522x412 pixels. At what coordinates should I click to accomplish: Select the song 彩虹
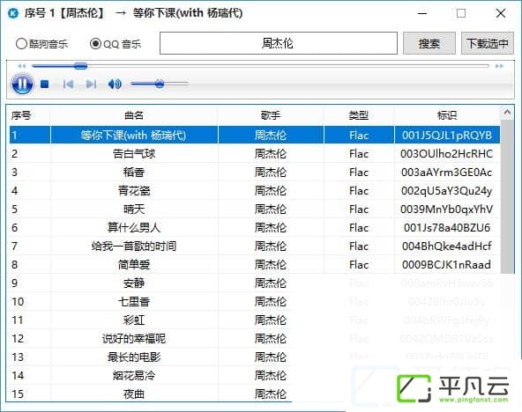point(134,320)
